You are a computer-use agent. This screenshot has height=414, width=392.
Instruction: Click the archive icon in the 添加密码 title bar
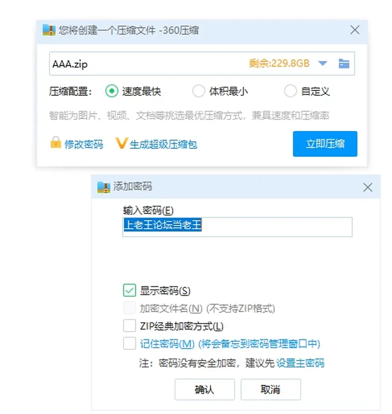click(x=104, y=187)
